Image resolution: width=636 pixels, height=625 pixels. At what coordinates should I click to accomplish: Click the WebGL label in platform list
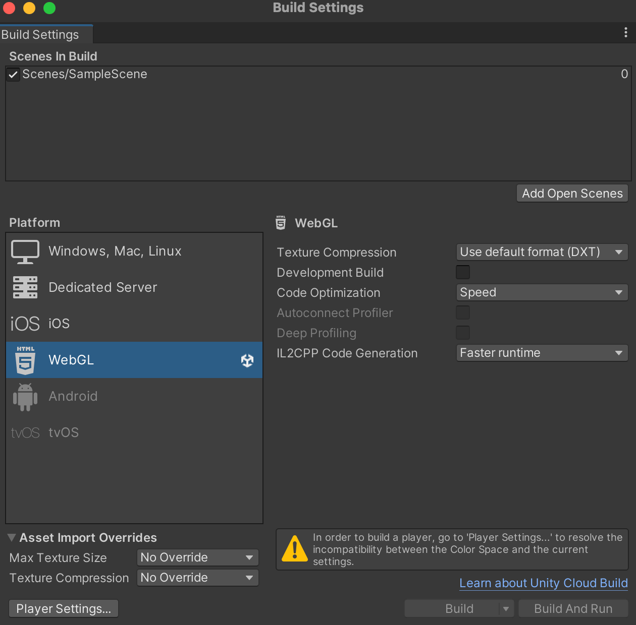click(x=71, y=360)
